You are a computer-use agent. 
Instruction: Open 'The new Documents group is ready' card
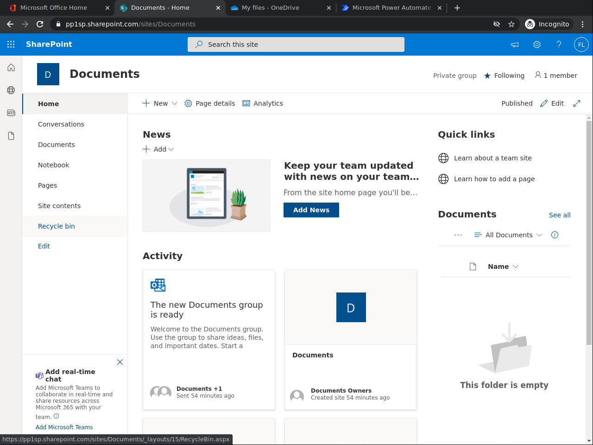tap(209, 340)
